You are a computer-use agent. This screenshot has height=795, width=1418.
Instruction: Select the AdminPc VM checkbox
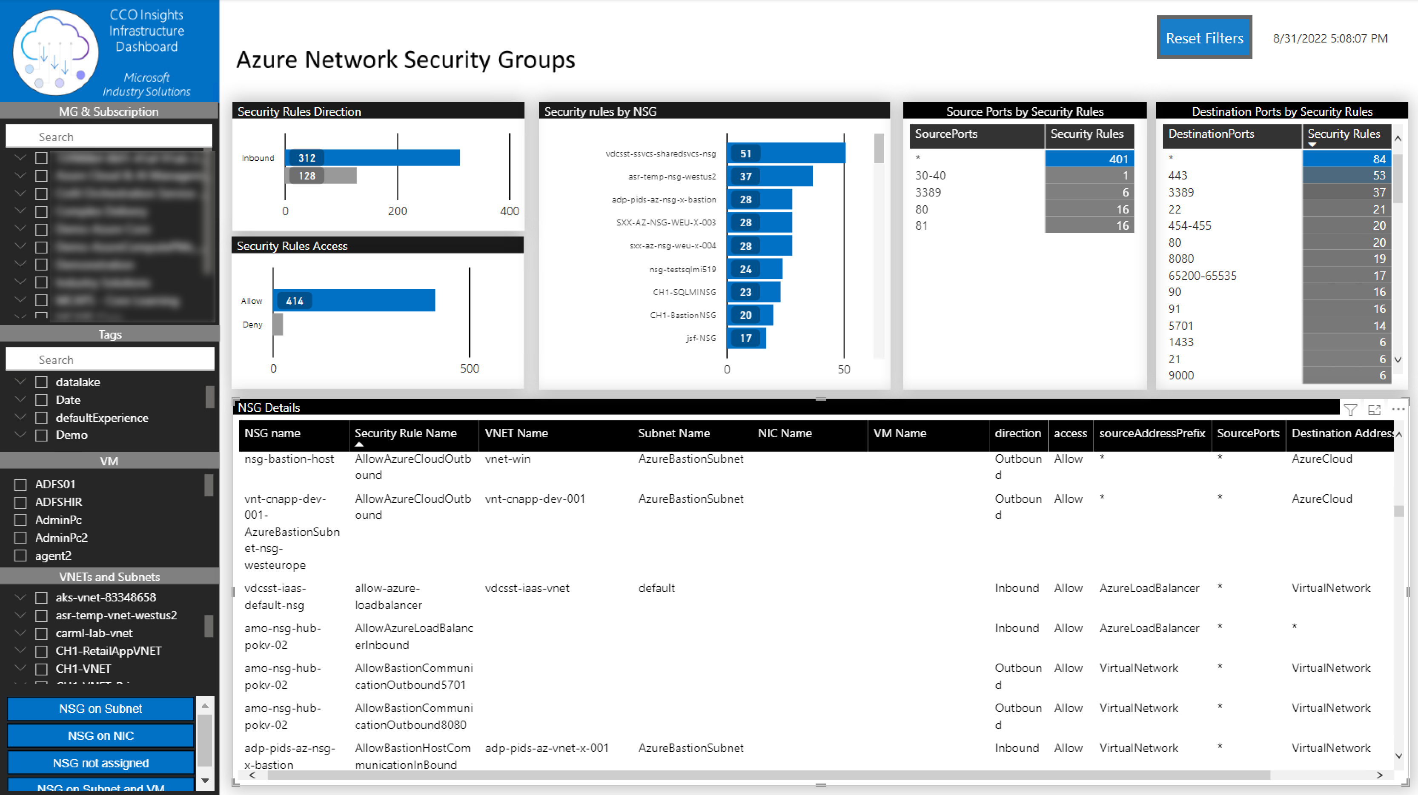tap(20, 520)
